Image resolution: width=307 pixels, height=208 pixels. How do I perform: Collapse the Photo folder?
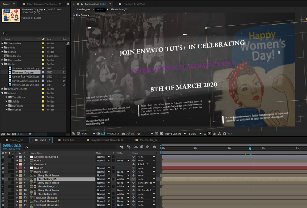click(3, 64)
